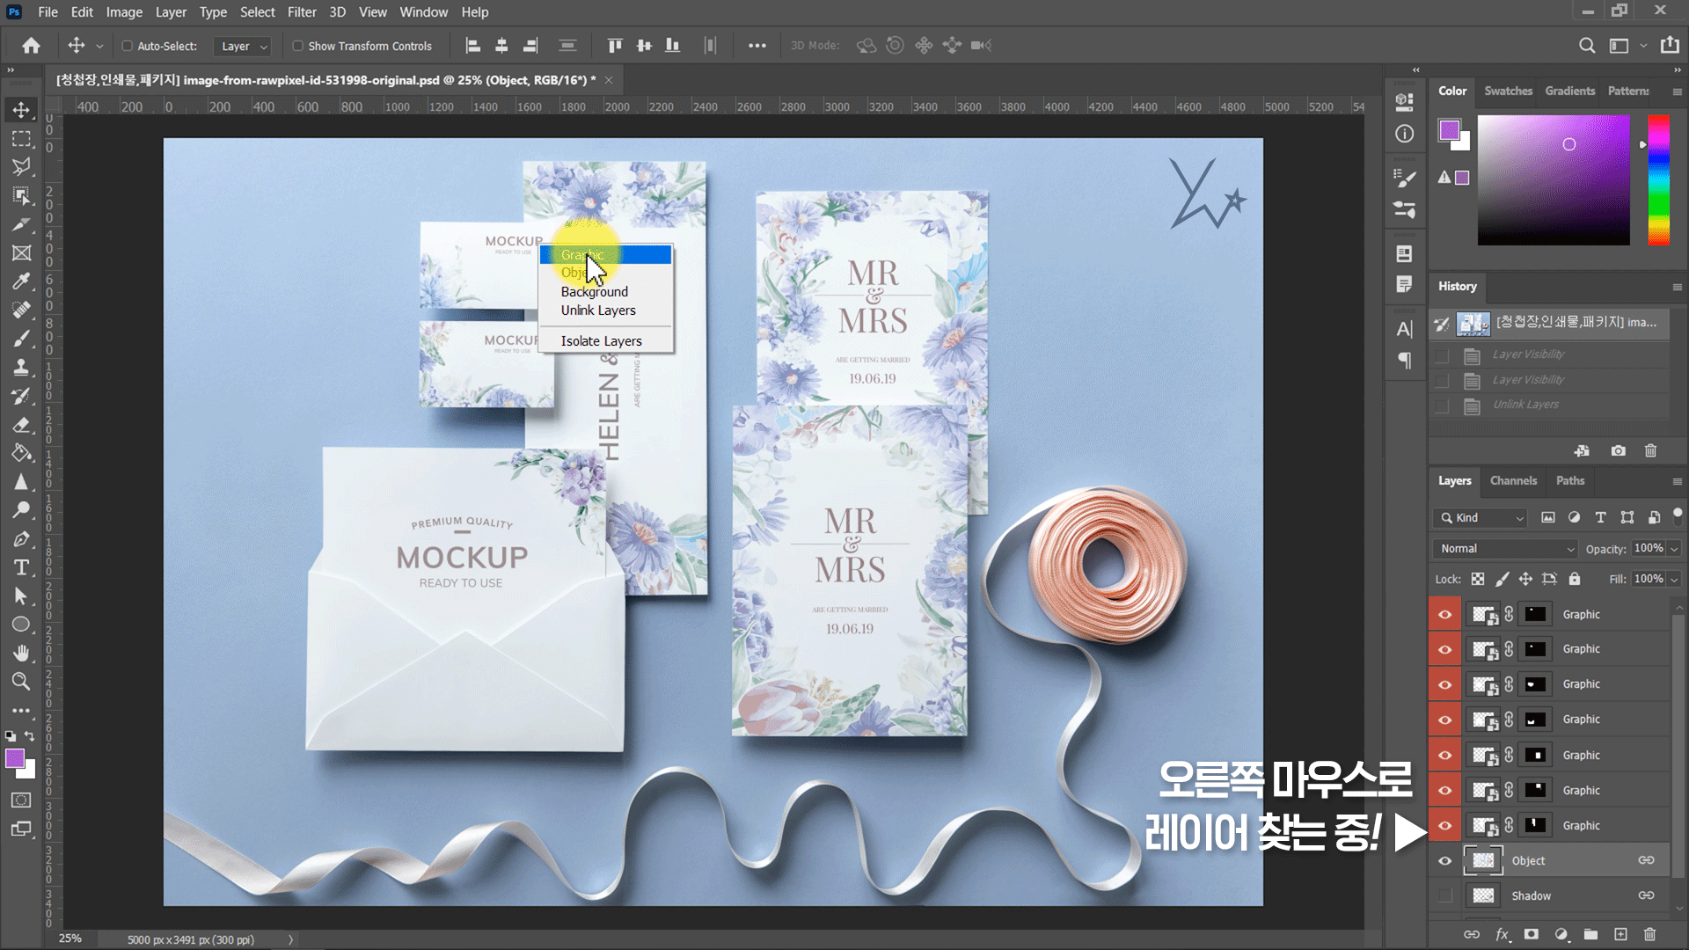Screen dimensions: 1689x950
Task: Select the Type tool
Action: 21,567
